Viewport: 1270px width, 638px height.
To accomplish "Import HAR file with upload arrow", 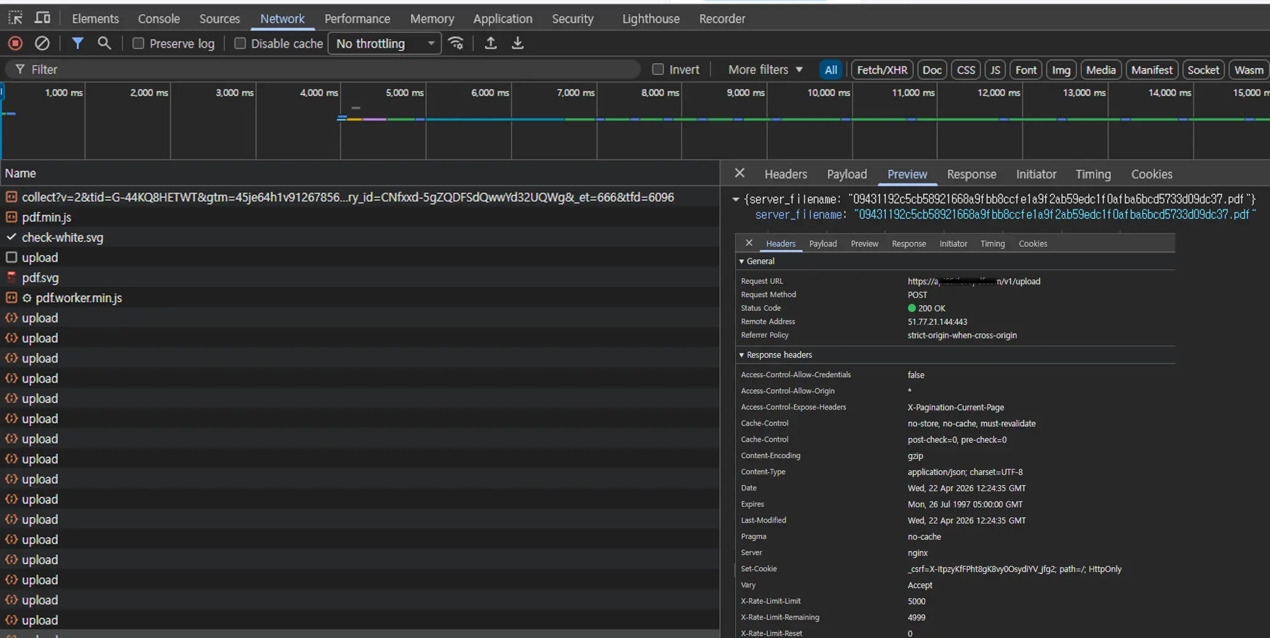I will [x=491, y=44].
